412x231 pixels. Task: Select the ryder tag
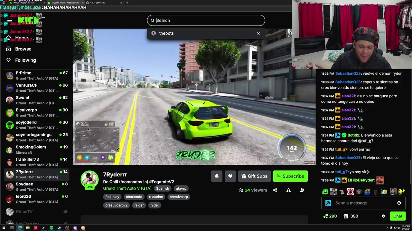(x=154, y=205)
